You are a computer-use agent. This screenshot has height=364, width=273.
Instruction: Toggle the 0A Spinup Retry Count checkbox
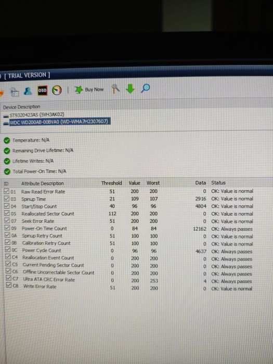8,236
